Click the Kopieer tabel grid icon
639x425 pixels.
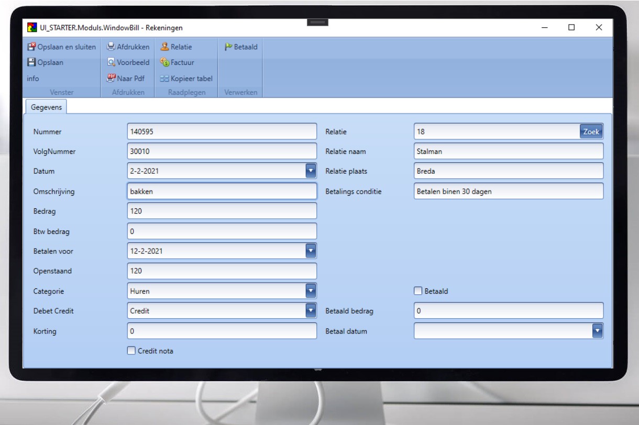pos(164,78)
